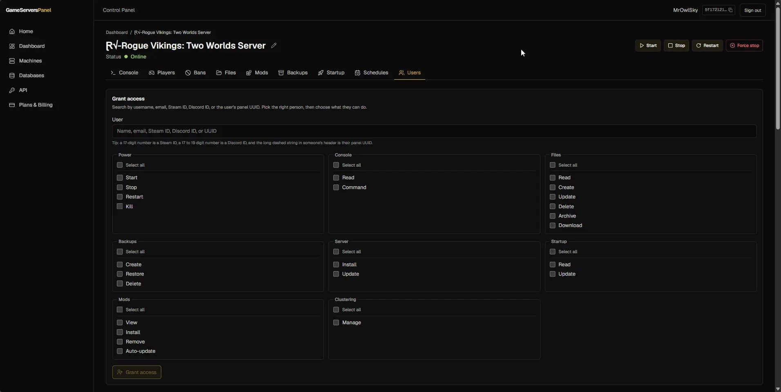Image resolution: width=781 pixels, height=392 pixels.
Task: Check the Mods Remove permission
Action: (120, 342)
